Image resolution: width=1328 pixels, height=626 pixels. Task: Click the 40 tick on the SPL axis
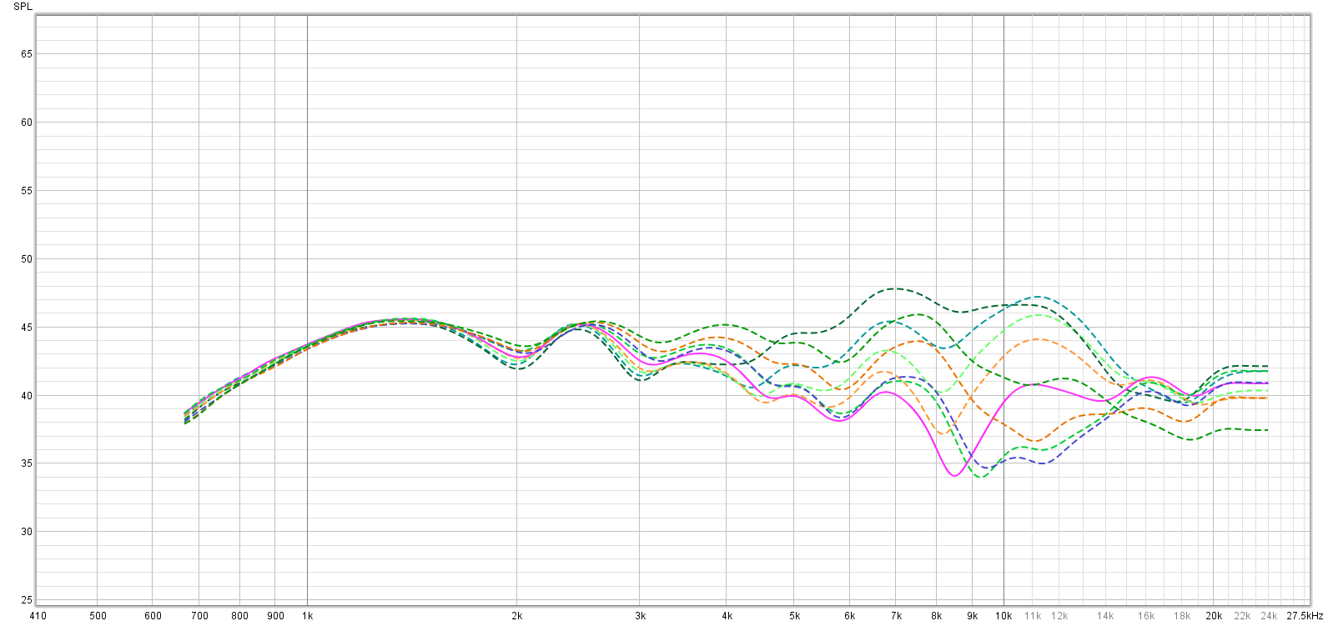[27, 396]
